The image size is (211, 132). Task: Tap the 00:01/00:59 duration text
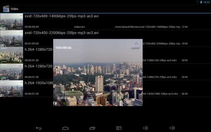coord(32,44)
